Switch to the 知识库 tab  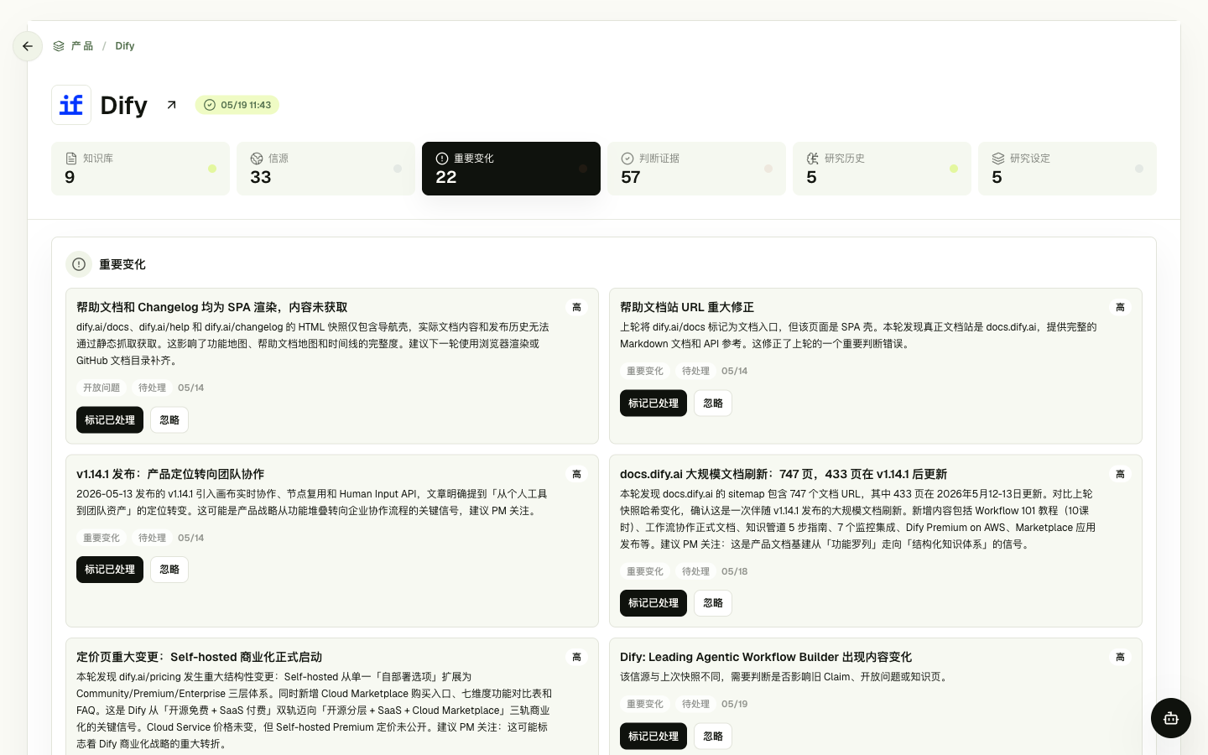tap(140, 169)
